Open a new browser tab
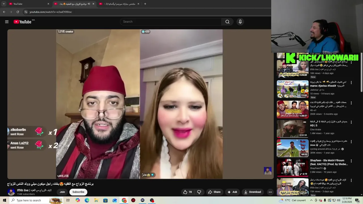 [145, 4]
